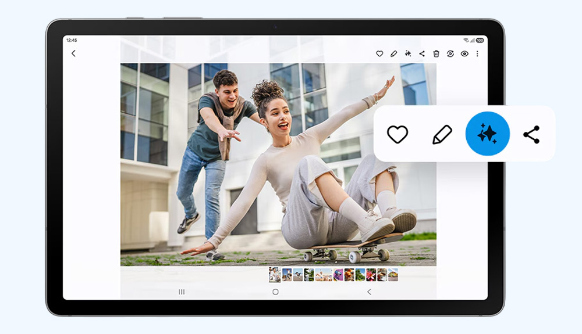The height and width of the screenshot is (334, 582).
Task: Select the pink flower thumbnail in filmstrip
Action: tap(371, 275)
